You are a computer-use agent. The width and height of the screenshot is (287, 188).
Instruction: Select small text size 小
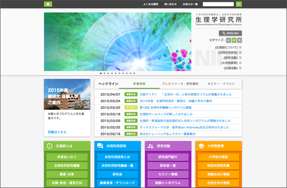[x=229, y=40]
